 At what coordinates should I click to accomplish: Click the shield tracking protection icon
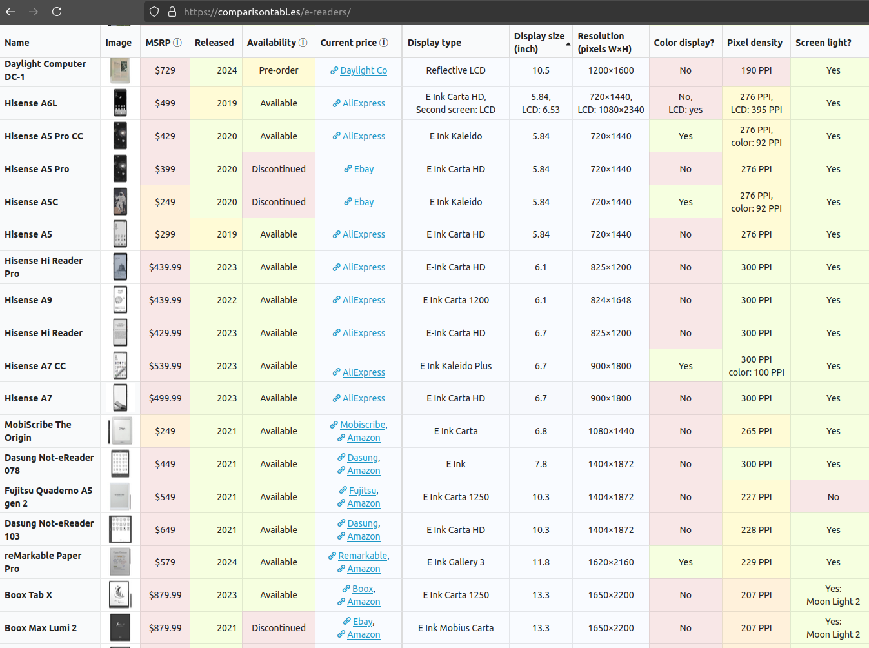[154, 12]
